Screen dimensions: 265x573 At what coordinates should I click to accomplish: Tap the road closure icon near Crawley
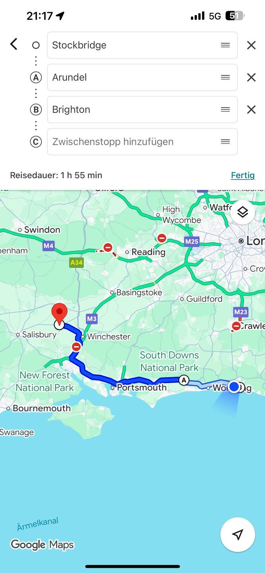coord(236,326)
